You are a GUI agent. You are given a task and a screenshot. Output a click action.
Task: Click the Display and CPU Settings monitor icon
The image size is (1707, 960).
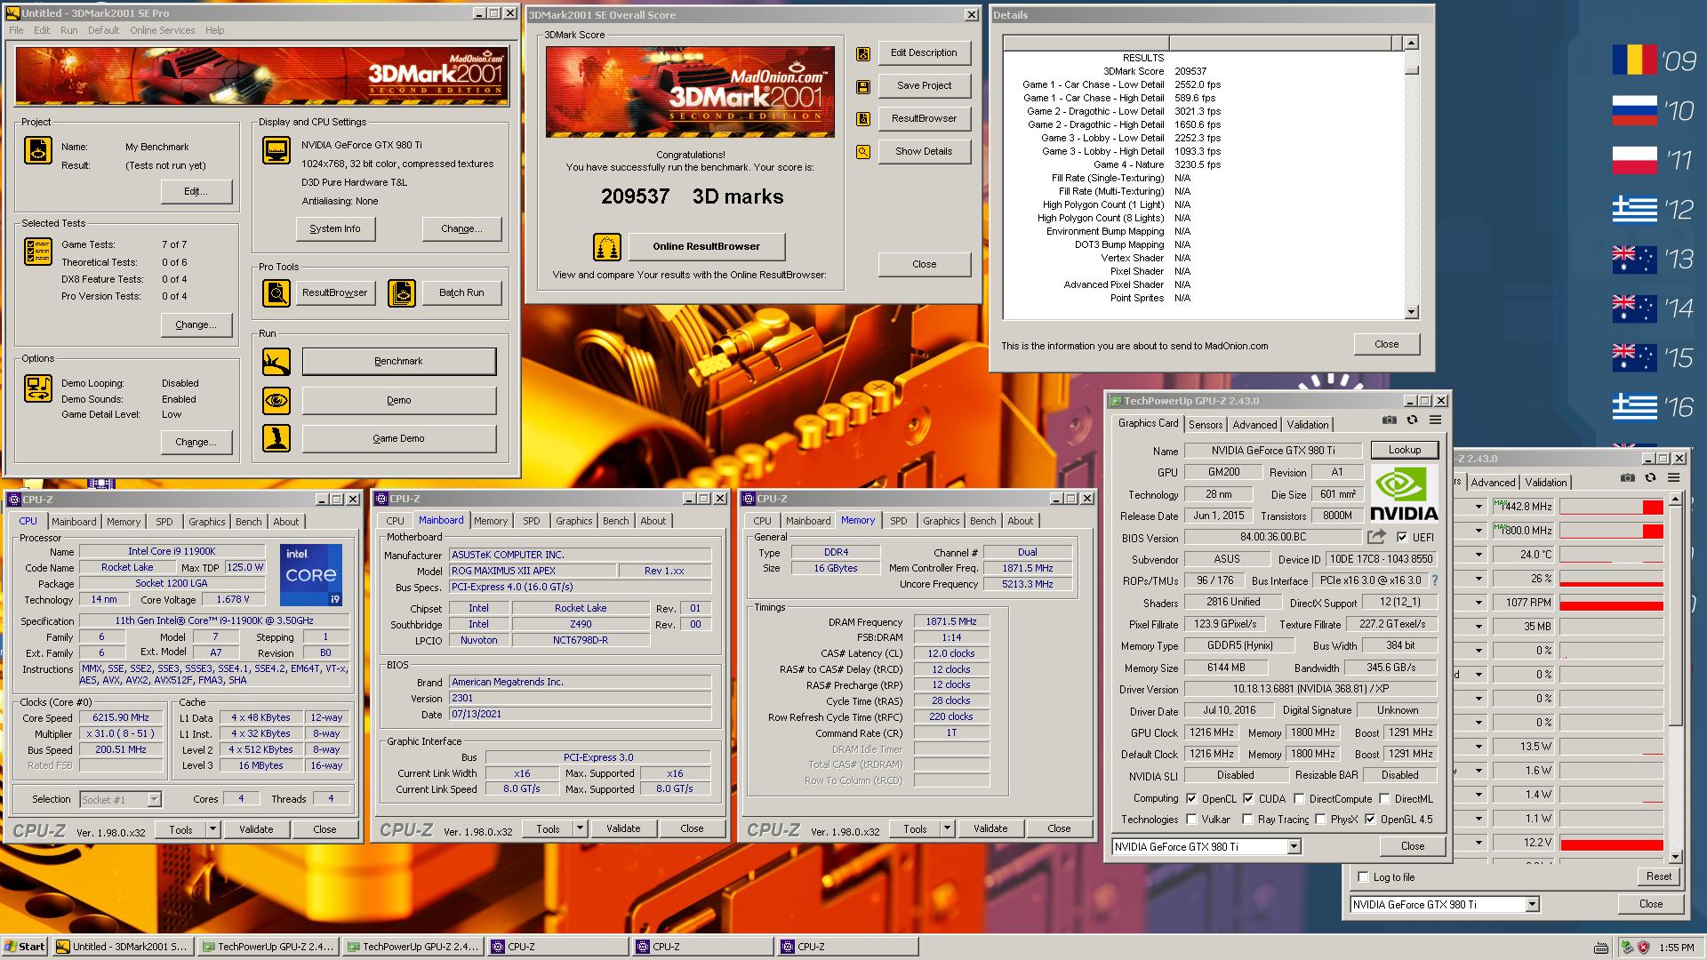tap(276, 150)
